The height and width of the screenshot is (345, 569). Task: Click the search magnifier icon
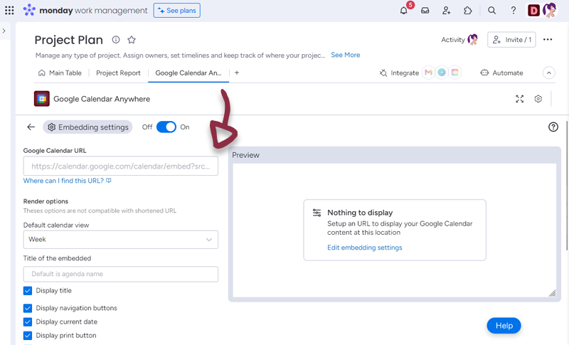click(491, 11)
